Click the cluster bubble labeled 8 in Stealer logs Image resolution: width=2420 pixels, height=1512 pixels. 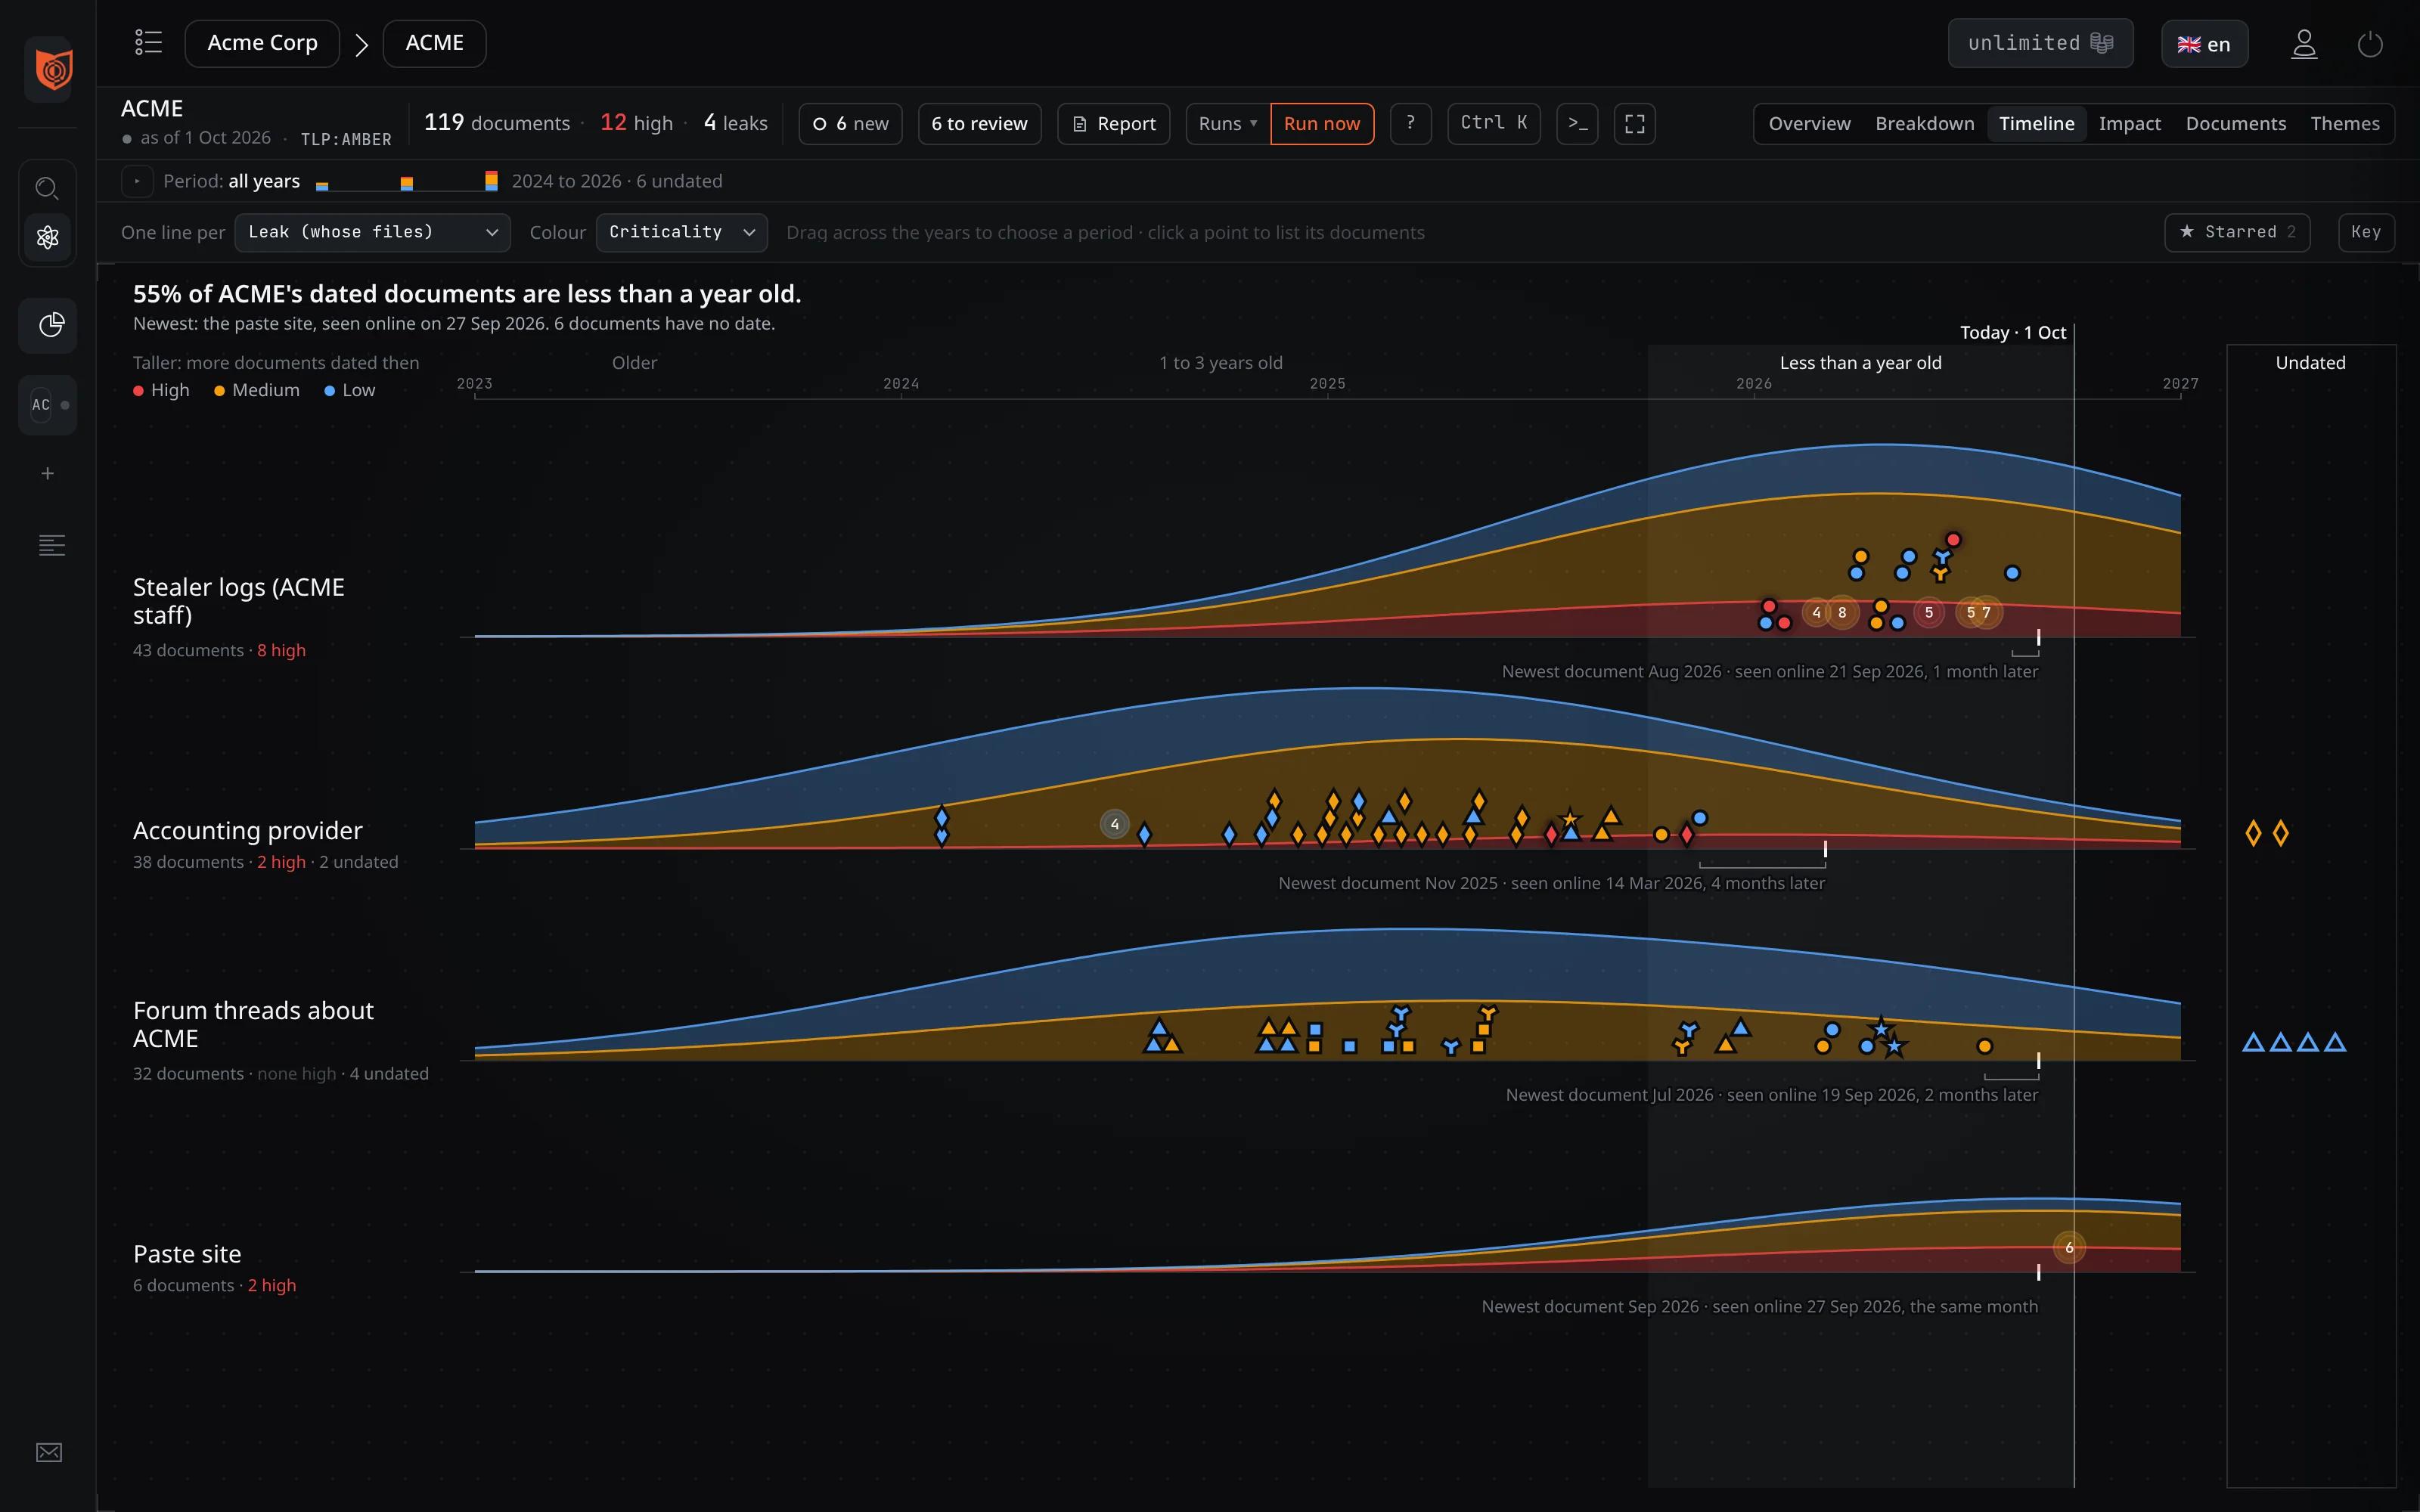pos(1841,612)
